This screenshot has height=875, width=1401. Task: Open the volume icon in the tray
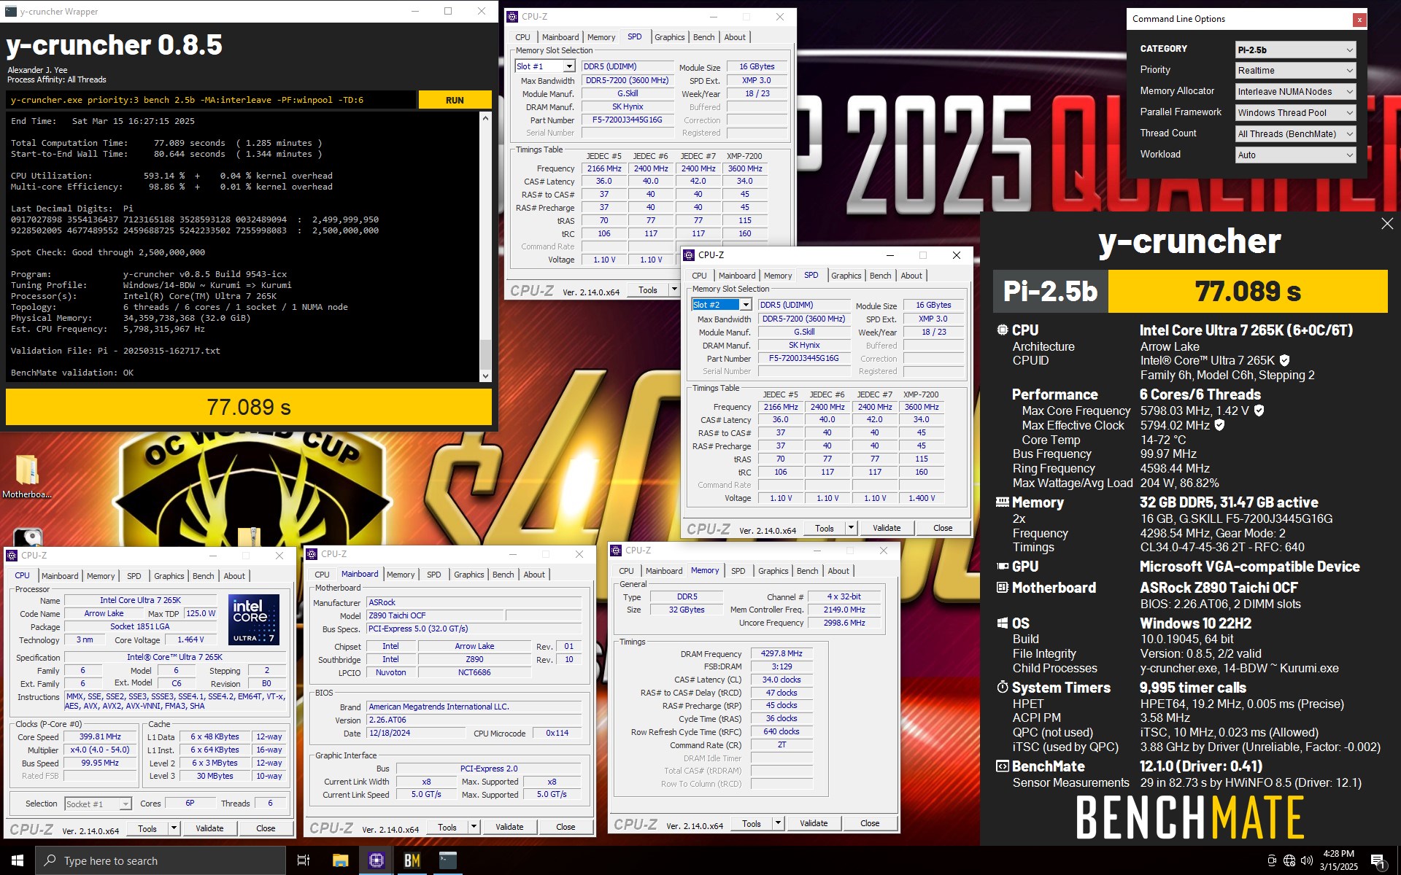pos(1307,860)
